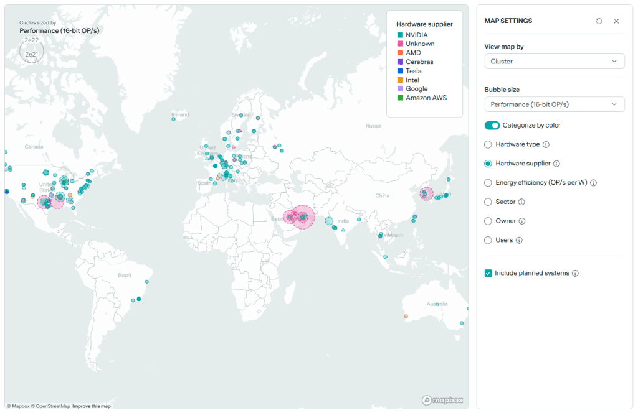Click the Hardware supplier legend title
Image resolution: width=638 pixels, height=413 pixels.
424,24
